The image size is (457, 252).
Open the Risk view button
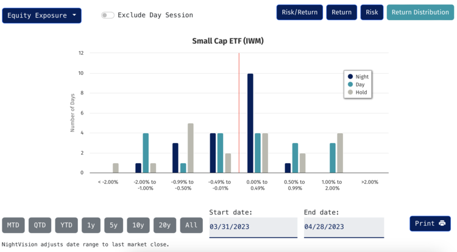pyautogui.click(x=372, y=12)
